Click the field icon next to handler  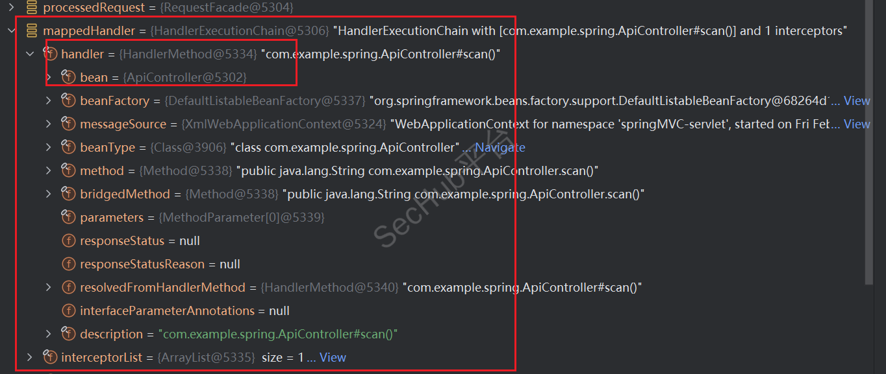(50, 54)
